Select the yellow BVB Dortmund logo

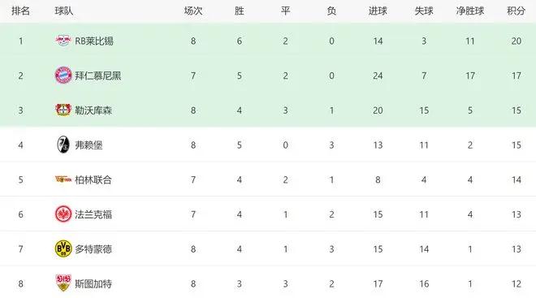[63, 248]
